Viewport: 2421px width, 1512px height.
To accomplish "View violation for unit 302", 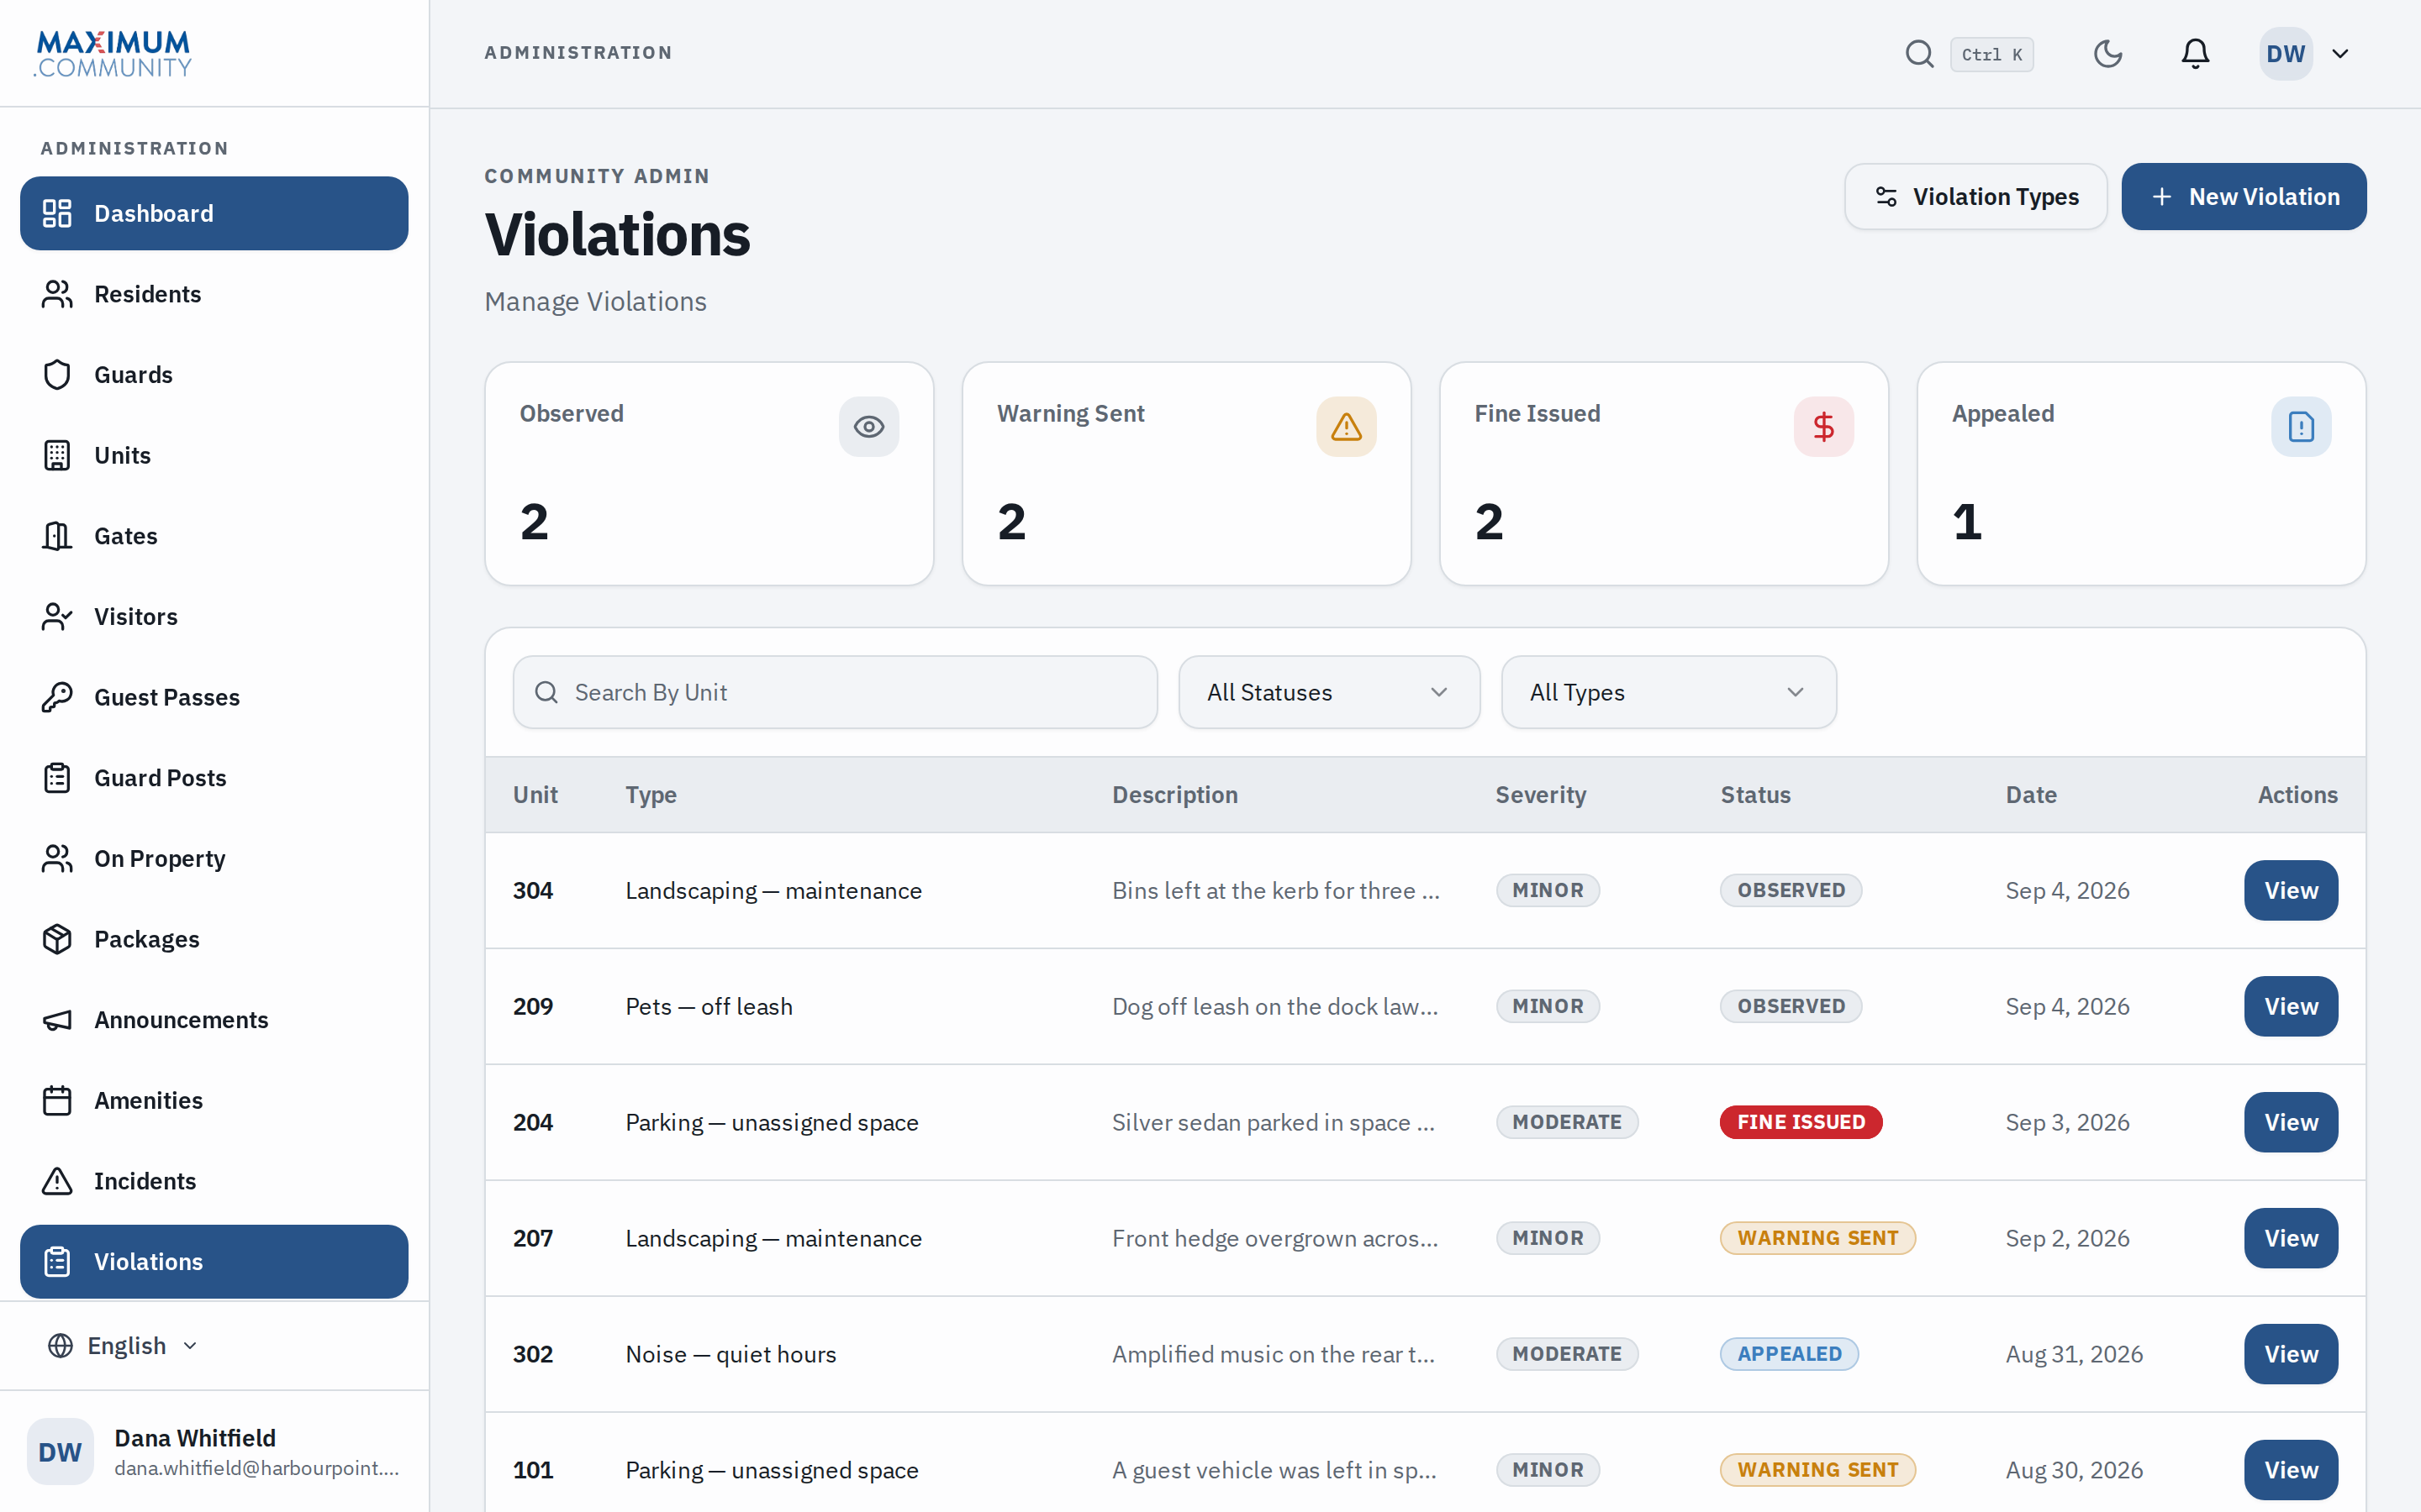I will click(x=2291, y=1354).
